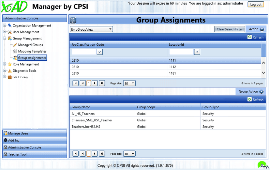The width and height of the screenshot is (270, 170).
Task: Select the Teachers.JoeHS1.HS group row
Action: [168, 127]
